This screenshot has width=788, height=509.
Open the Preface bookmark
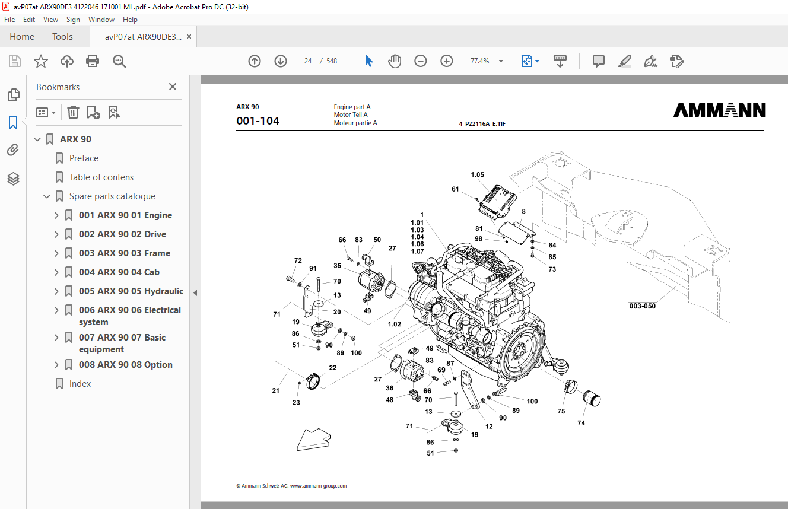(84, 158)
